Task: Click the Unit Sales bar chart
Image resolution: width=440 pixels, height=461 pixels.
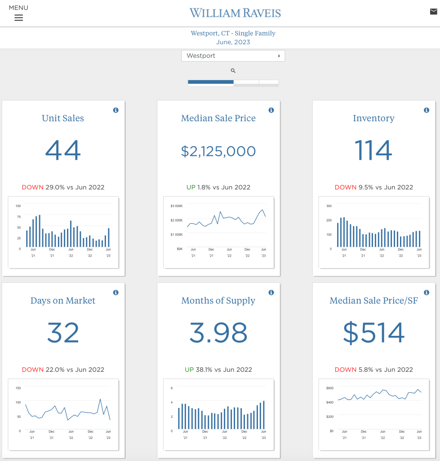Action: [x=63, y=232]
